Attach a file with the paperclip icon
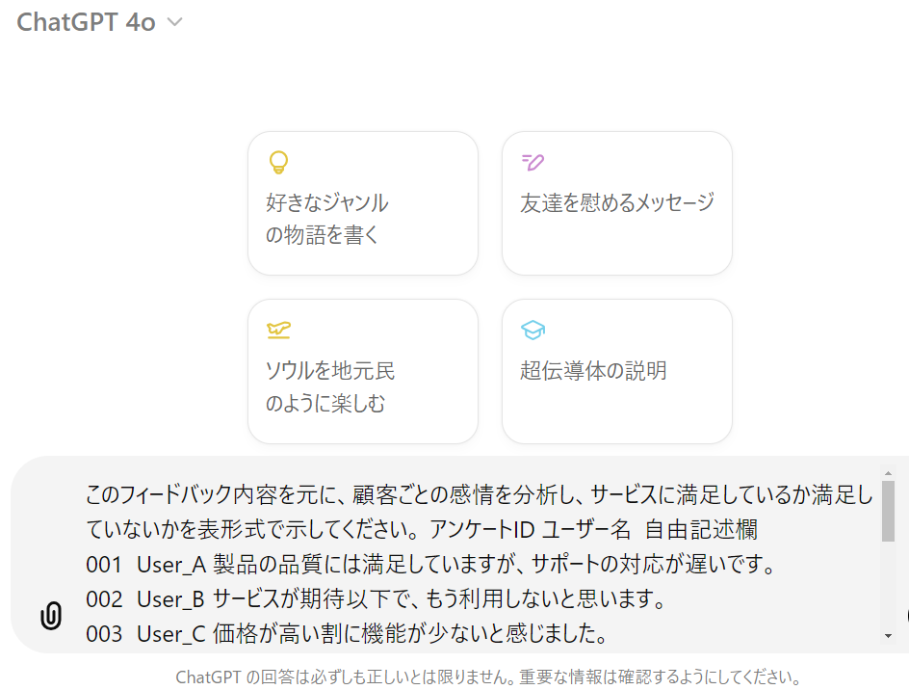The height and width of the screenshot is (690, 909). pyautogui.click(x=51, y=616)
